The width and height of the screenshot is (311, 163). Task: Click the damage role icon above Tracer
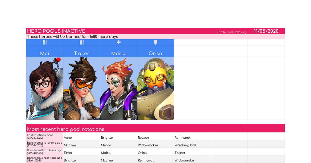click(82, 42)
